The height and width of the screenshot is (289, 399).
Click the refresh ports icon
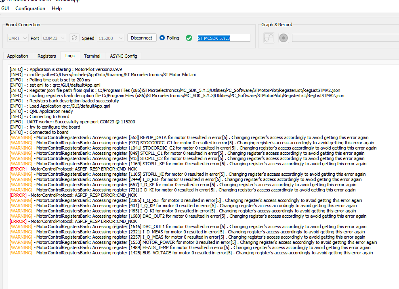click(x=74, y=38)
